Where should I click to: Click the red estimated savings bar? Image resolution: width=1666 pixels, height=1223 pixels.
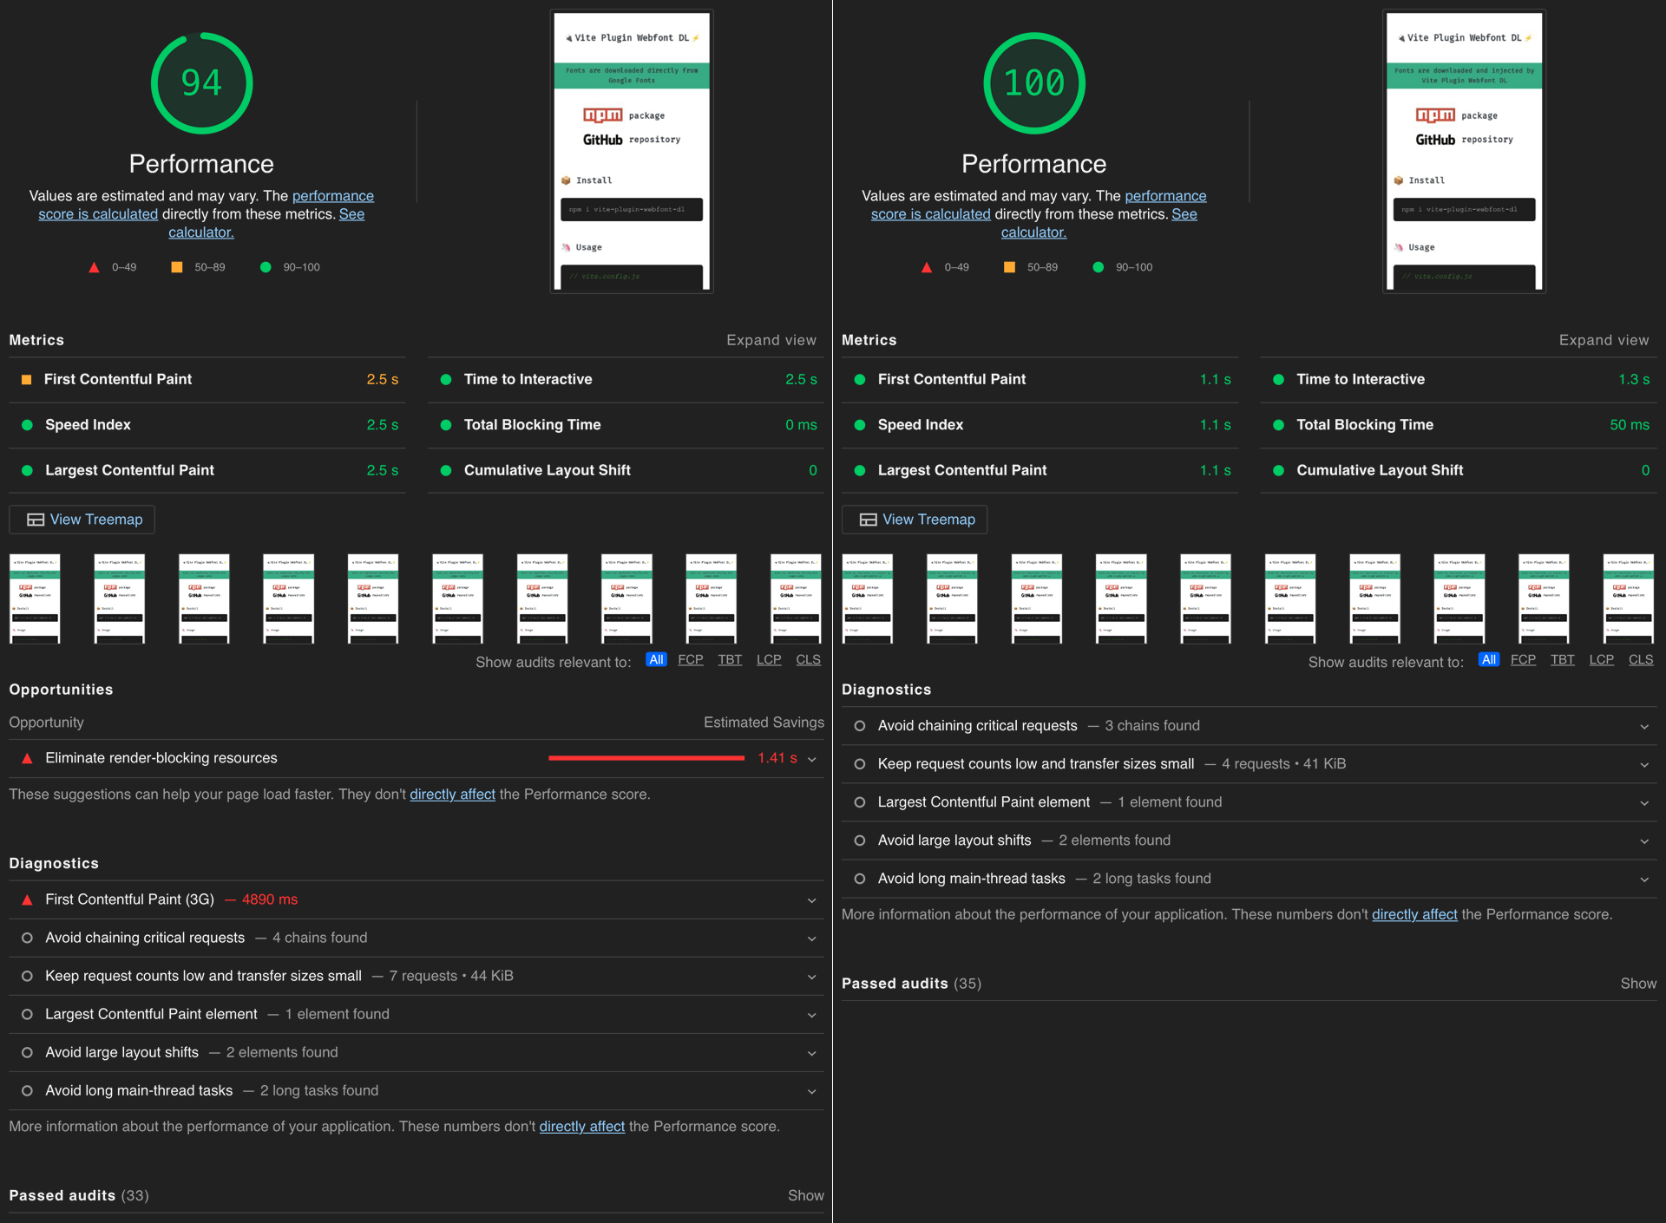646,758
